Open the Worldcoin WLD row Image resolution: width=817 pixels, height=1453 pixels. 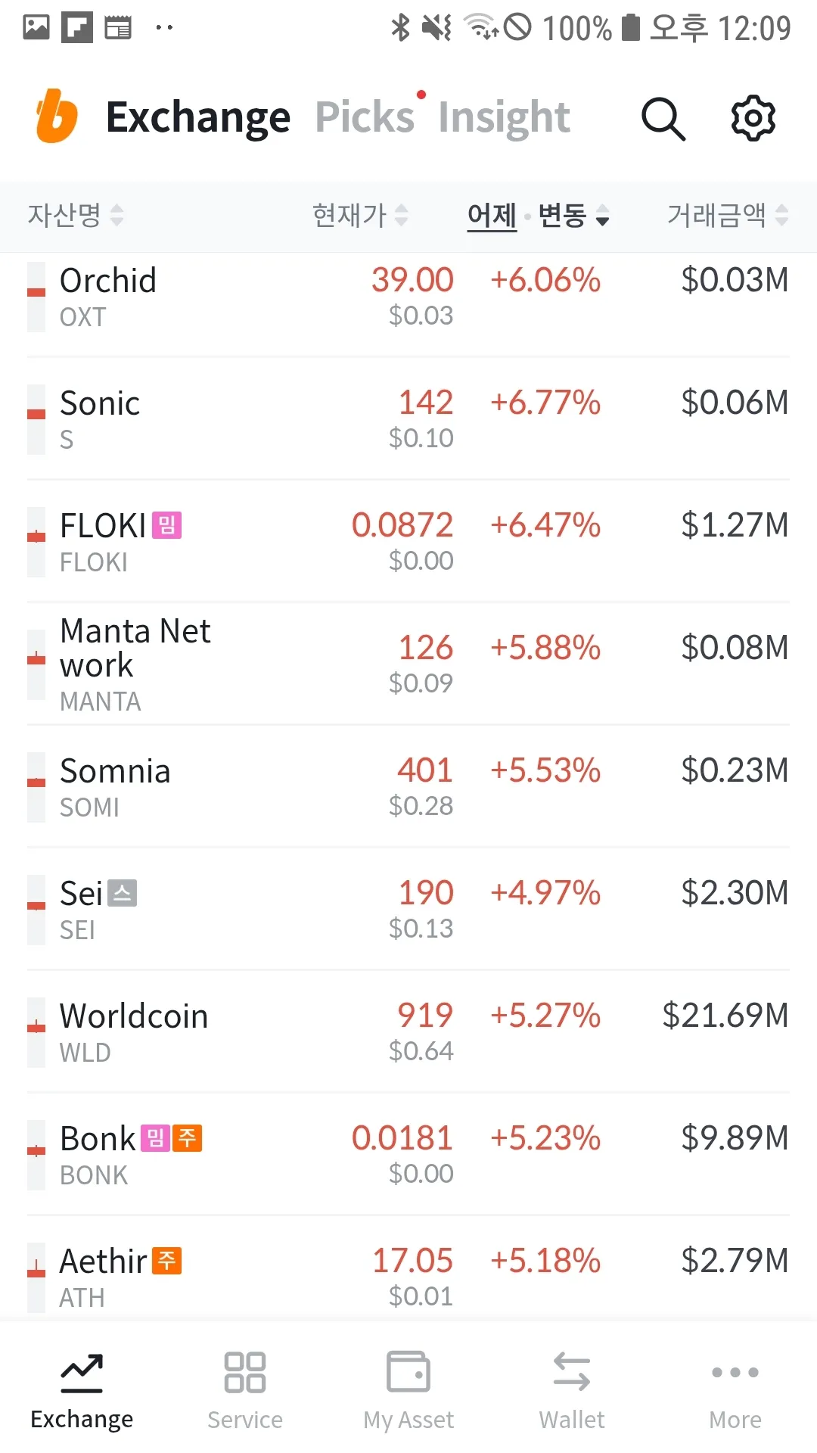pyautogui.click(x=408, y=1032)
